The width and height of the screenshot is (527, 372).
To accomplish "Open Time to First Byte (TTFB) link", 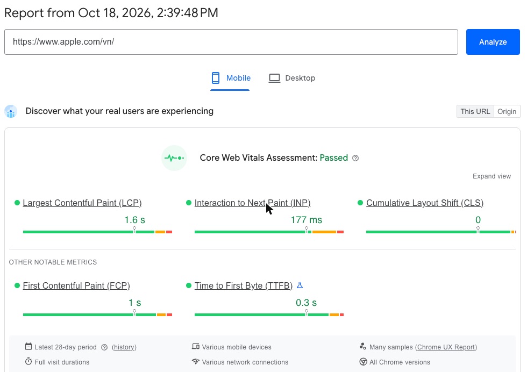I will (x=243, y=285).
